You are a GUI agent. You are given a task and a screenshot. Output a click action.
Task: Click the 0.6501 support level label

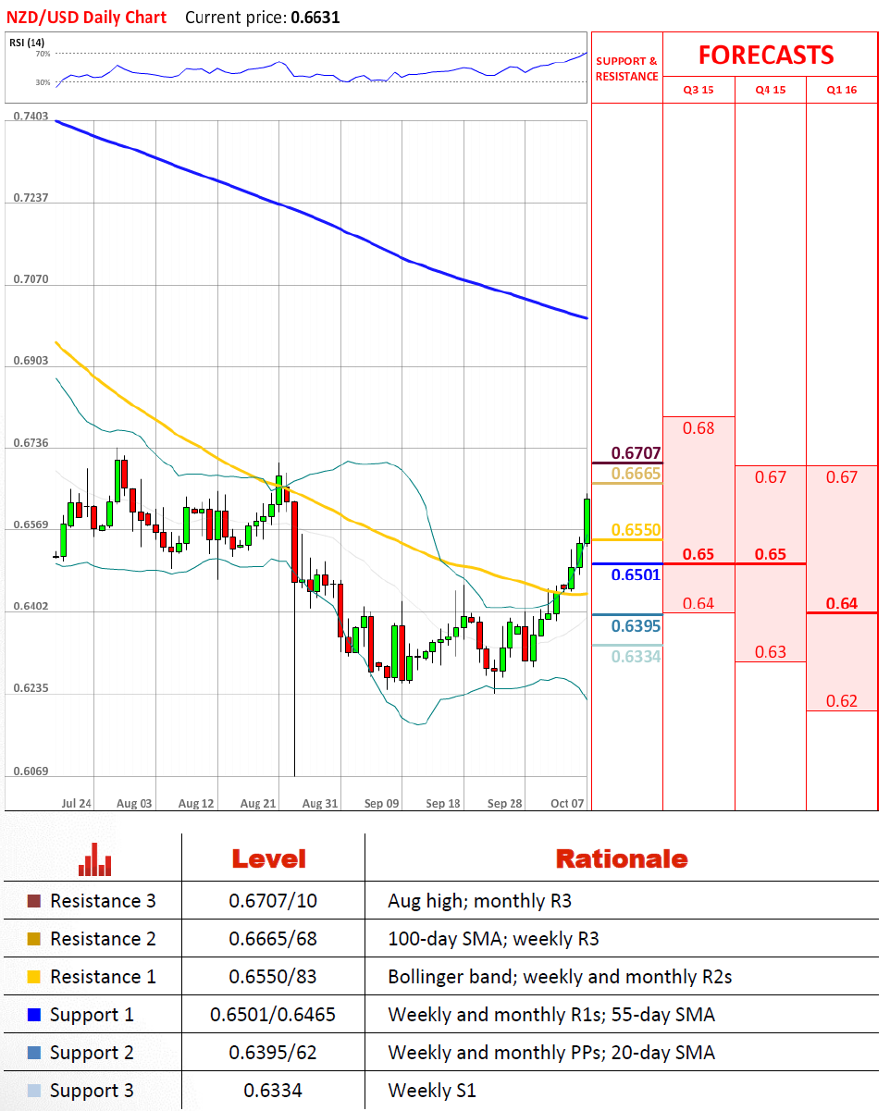[x=637, y=574]
